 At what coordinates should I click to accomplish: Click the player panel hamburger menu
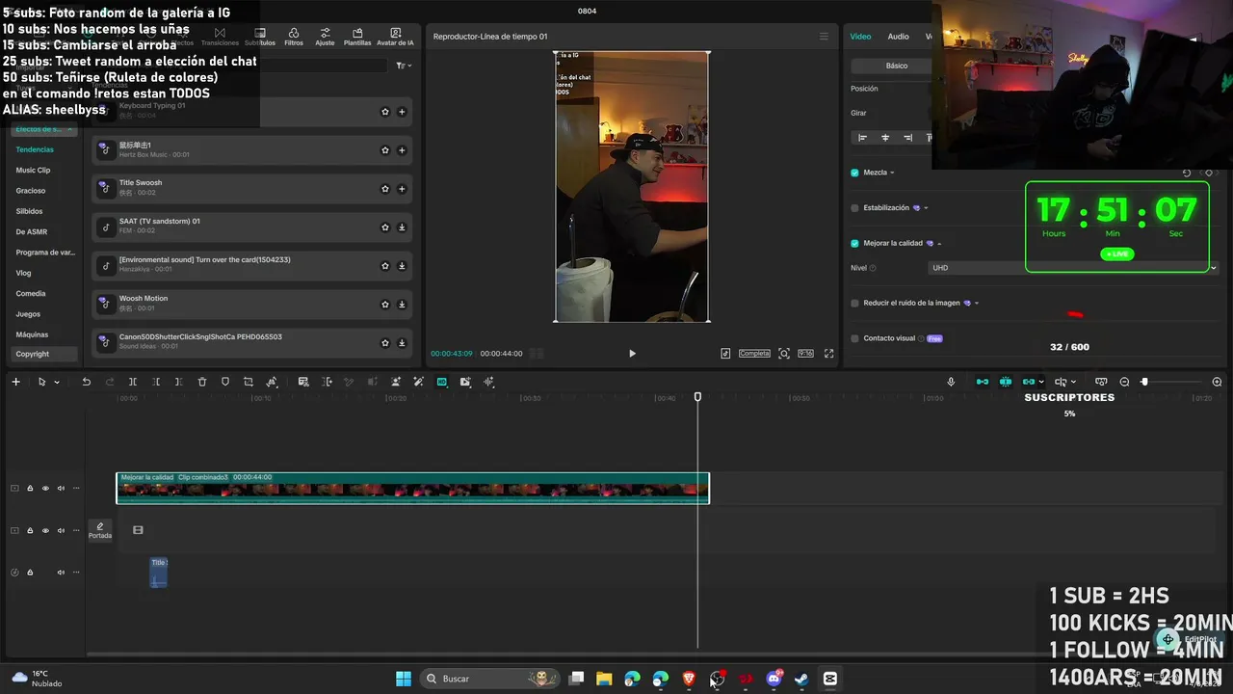click(824, 37)
